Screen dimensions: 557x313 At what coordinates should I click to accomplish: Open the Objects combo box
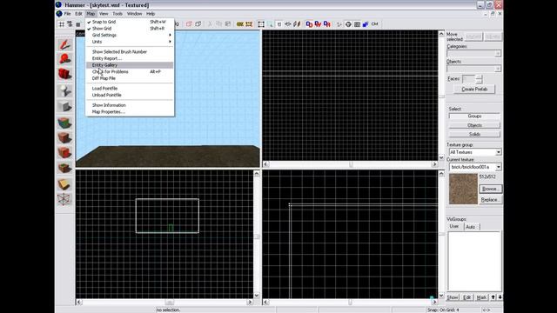[x=473, y=69]
